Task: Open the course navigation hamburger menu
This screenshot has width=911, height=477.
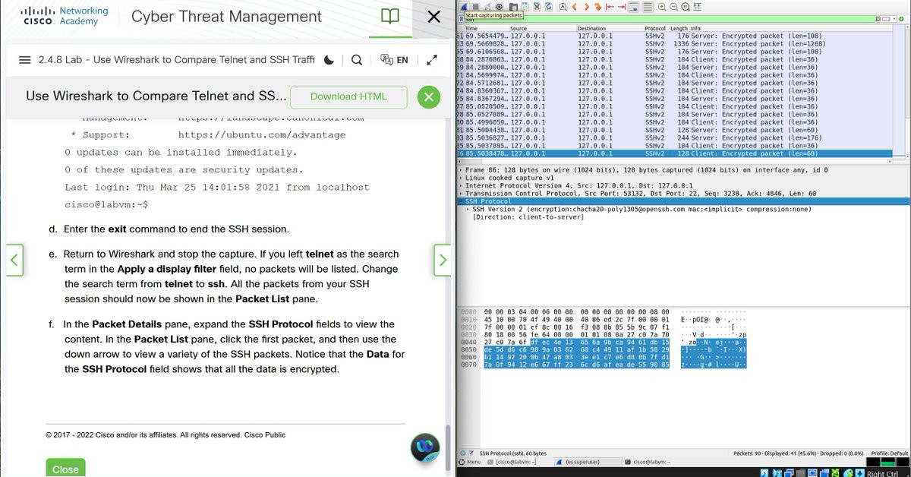Action: click(x=25, y=59)
